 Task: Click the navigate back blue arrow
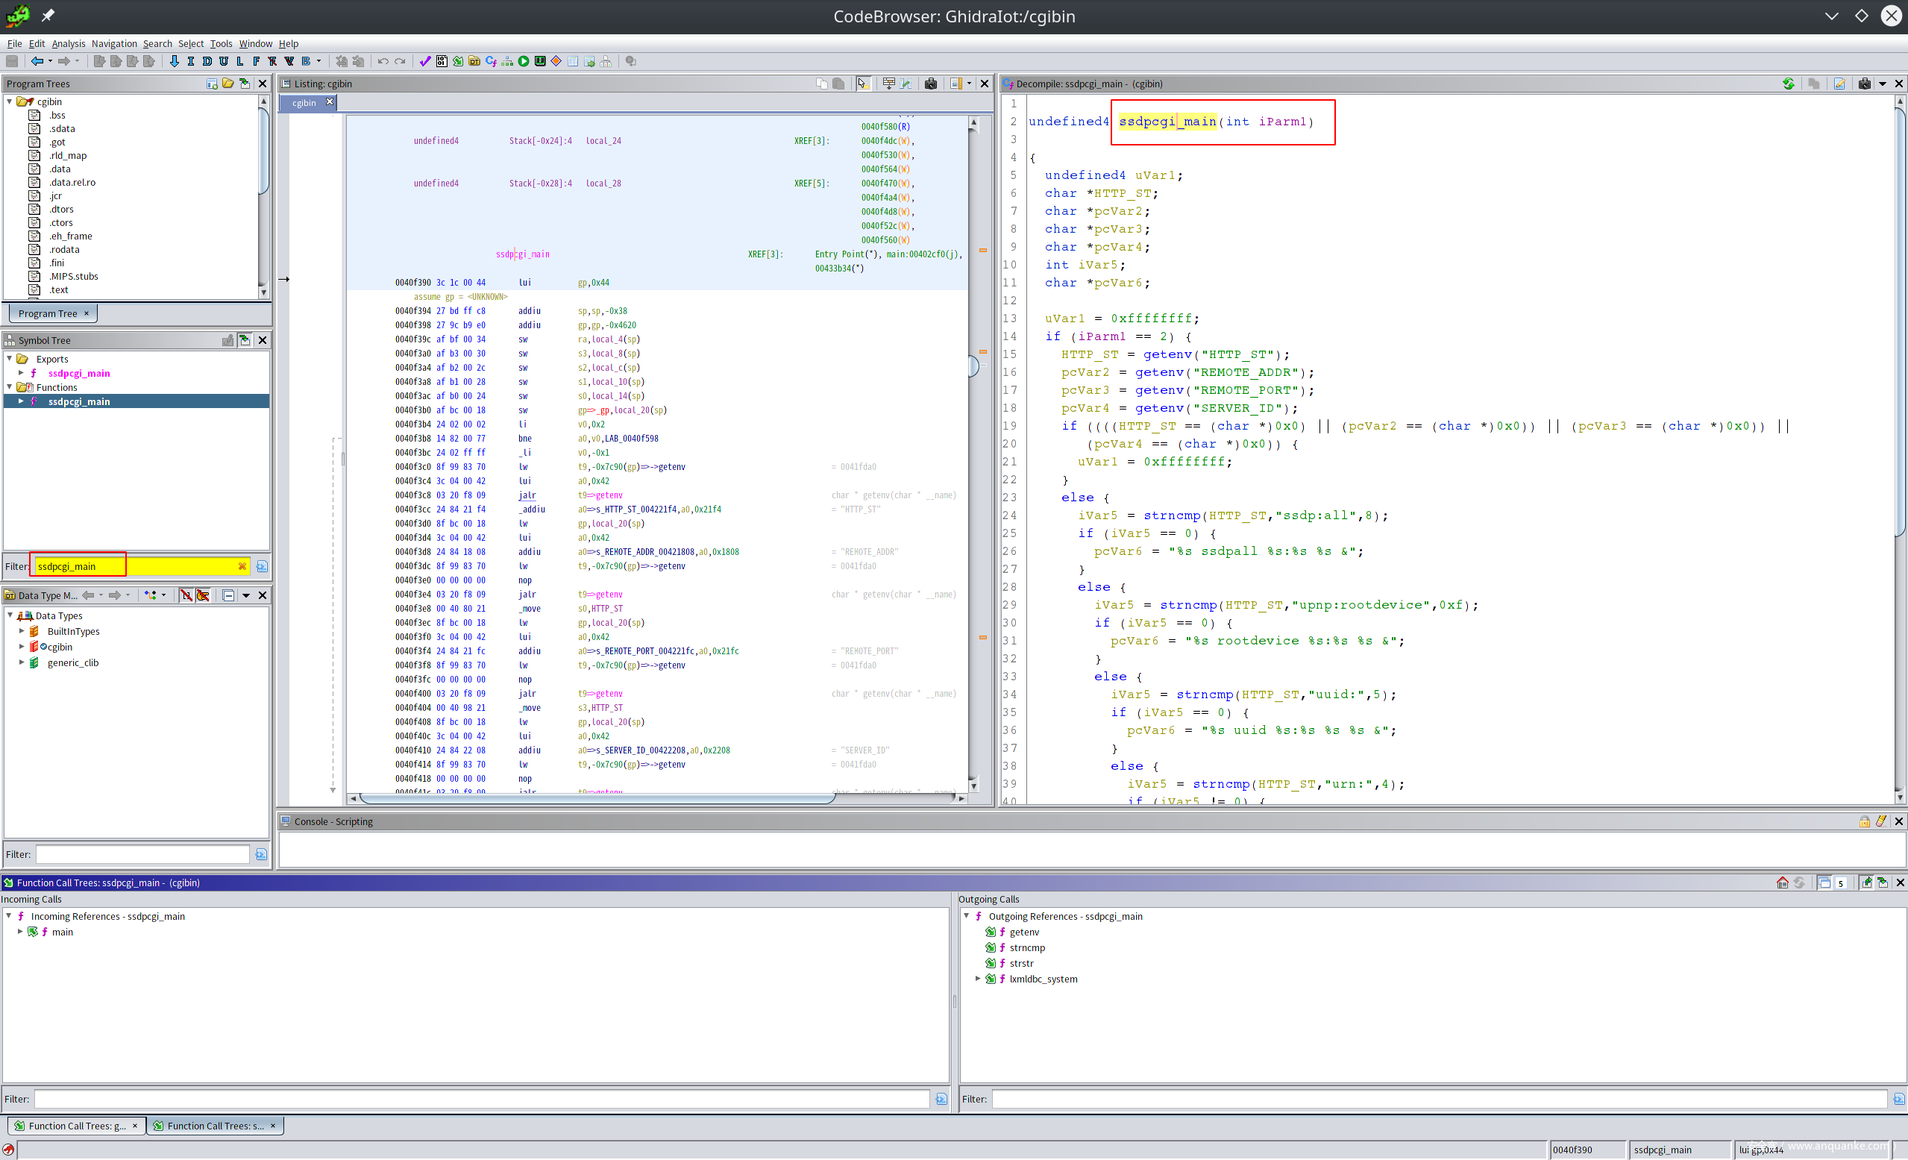tap(37, 61)
